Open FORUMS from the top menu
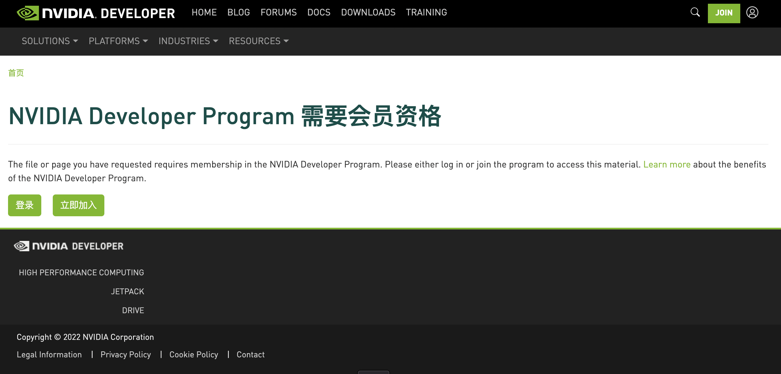 pyautogui.click(x=279, y=12)
